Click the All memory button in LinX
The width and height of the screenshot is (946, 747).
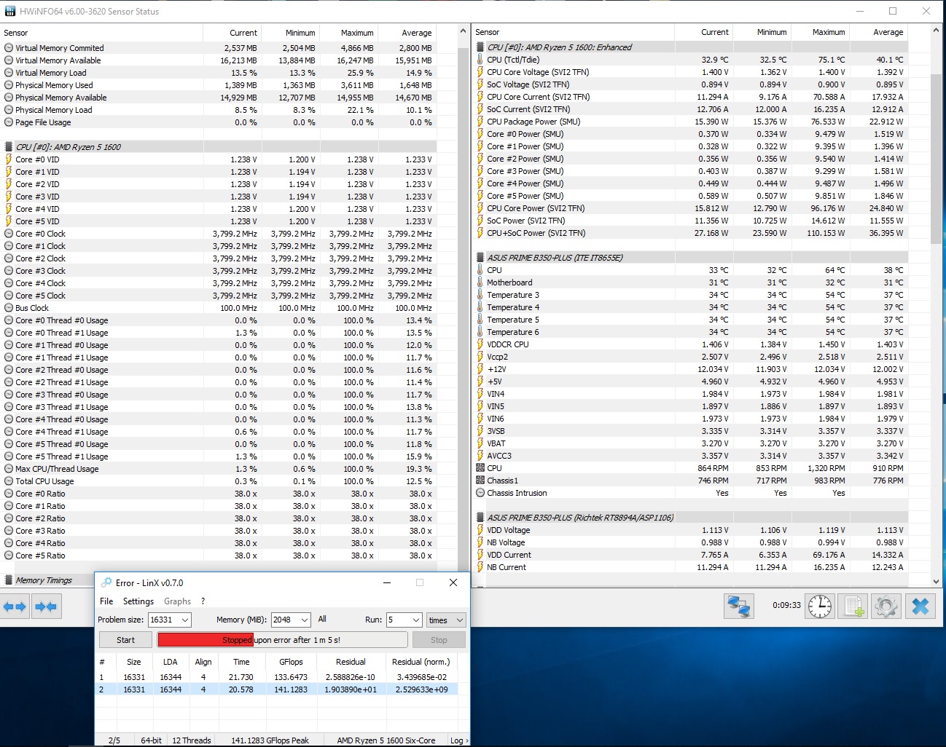click(x=322, y=619)
